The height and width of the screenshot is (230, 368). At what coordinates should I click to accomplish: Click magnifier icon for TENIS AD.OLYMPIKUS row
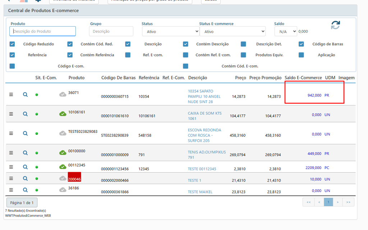[x=25, y=152]
